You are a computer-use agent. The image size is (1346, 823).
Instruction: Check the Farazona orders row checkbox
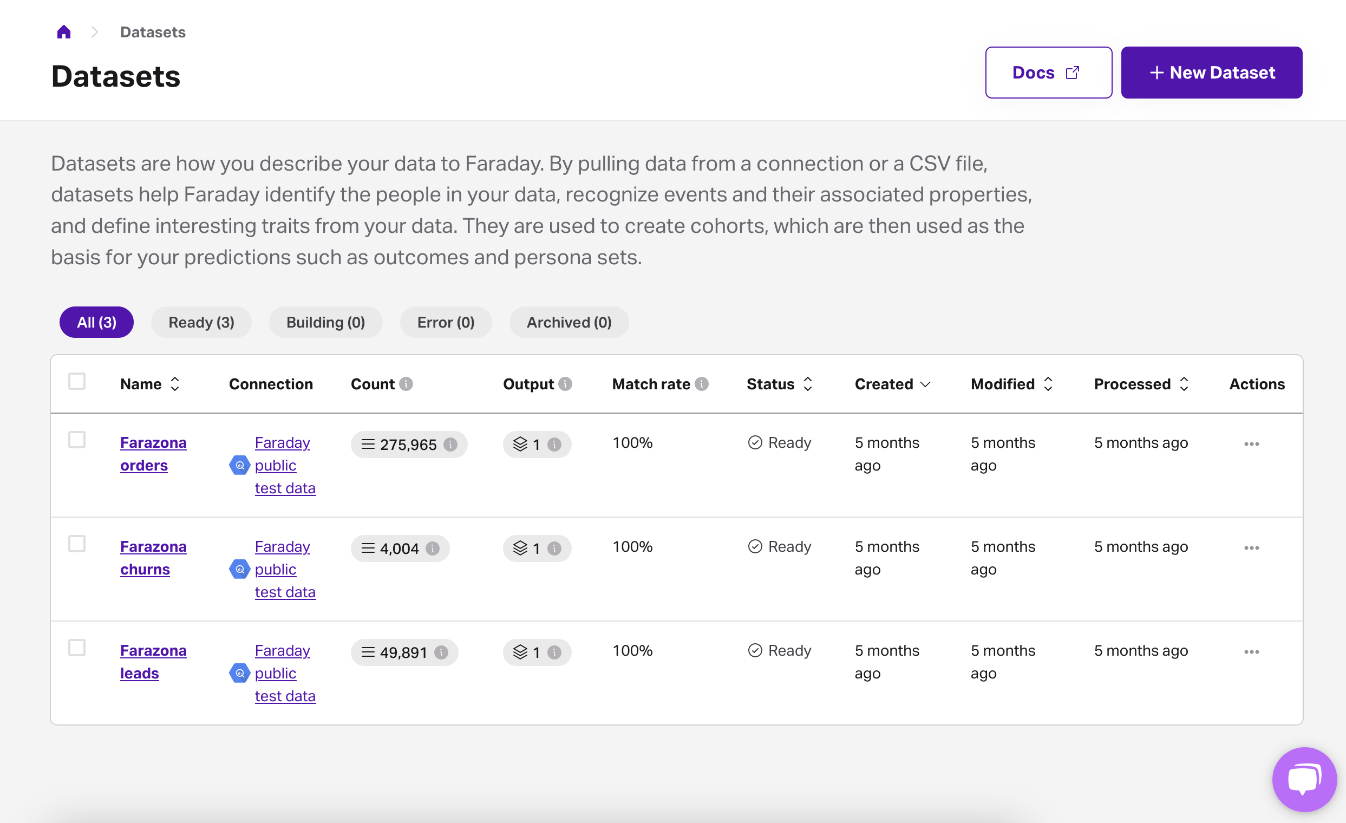point(77,440)
